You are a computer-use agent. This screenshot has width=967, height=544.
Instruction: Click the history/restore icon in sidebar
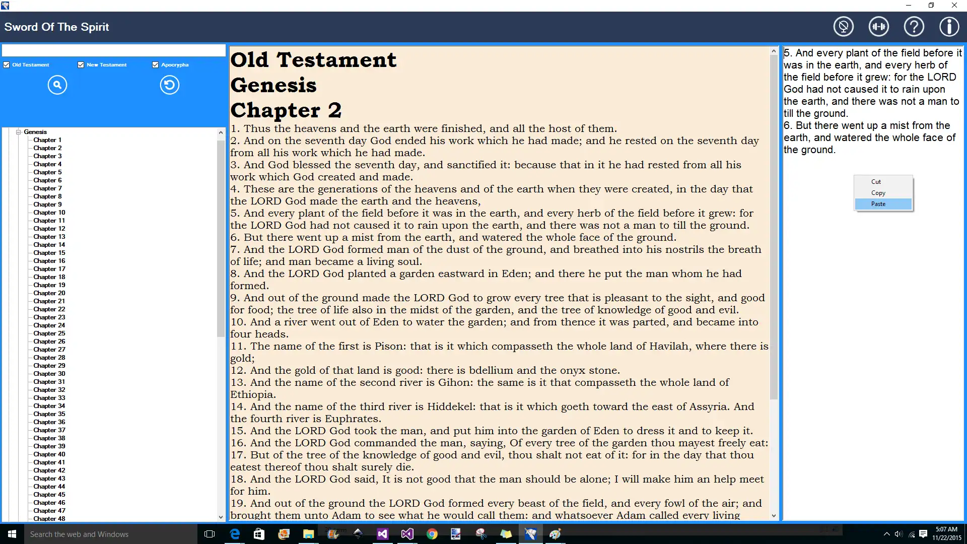(x=169, y=84)
